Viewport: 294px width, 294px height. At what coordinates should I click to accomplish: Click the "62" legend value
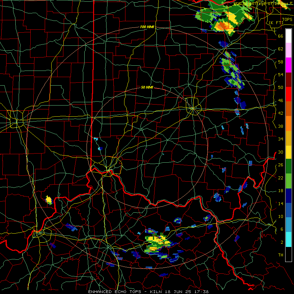281,49
